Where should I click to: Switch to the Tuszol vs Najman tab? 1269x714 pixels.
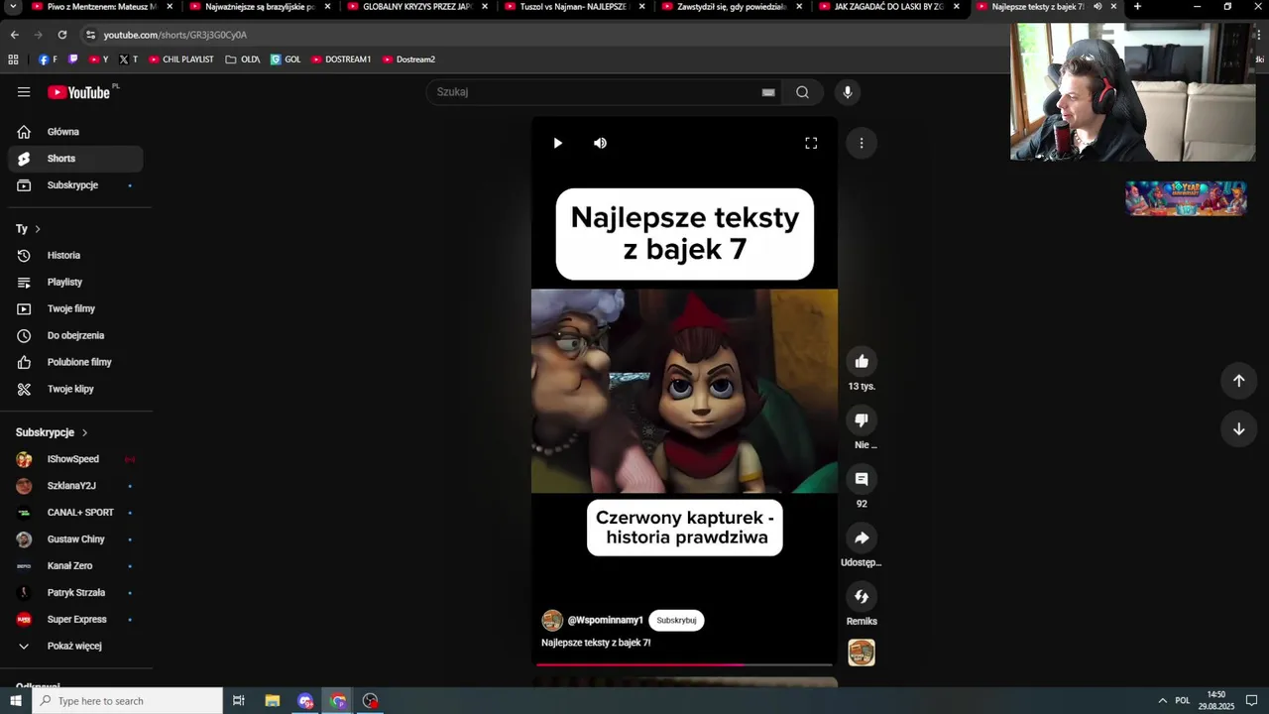coord(573,7)
